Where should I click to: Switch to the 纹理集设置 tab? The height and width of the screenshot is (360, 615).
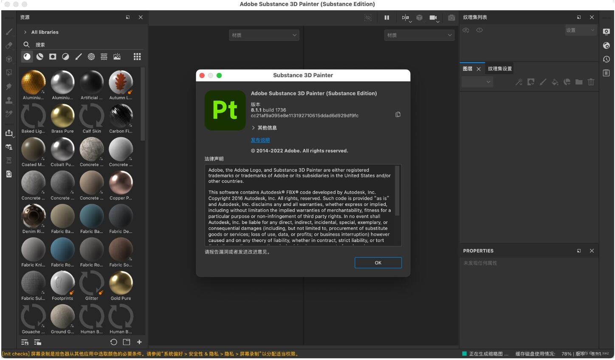500,69
